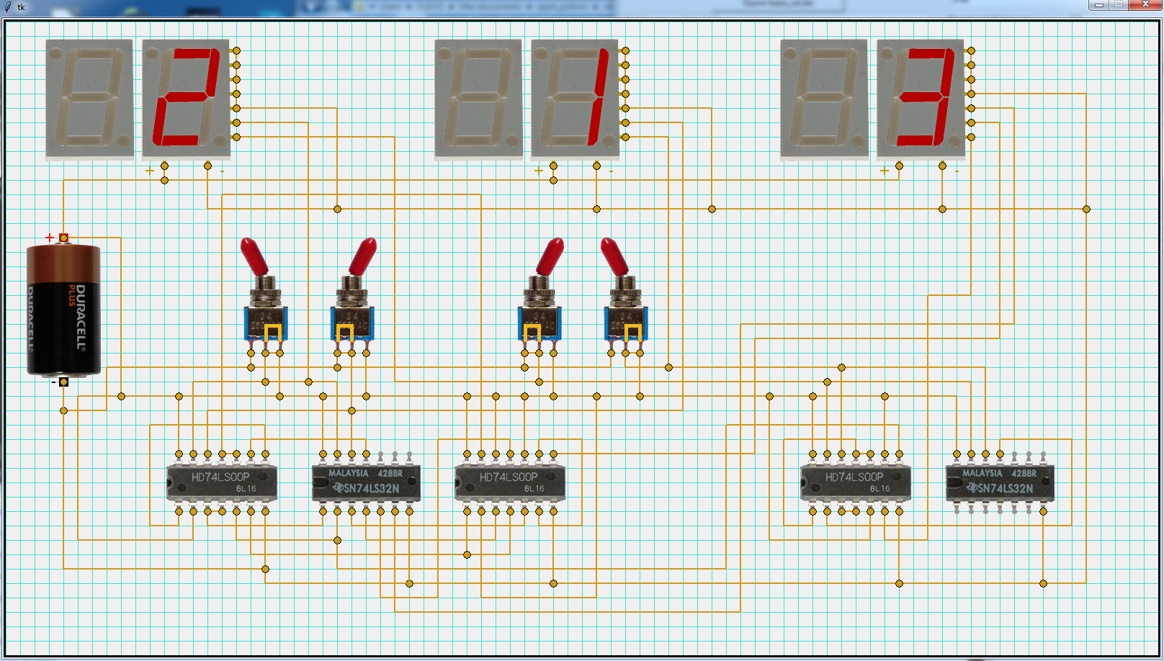Open the tk window system menu icon

pos(8,6)
